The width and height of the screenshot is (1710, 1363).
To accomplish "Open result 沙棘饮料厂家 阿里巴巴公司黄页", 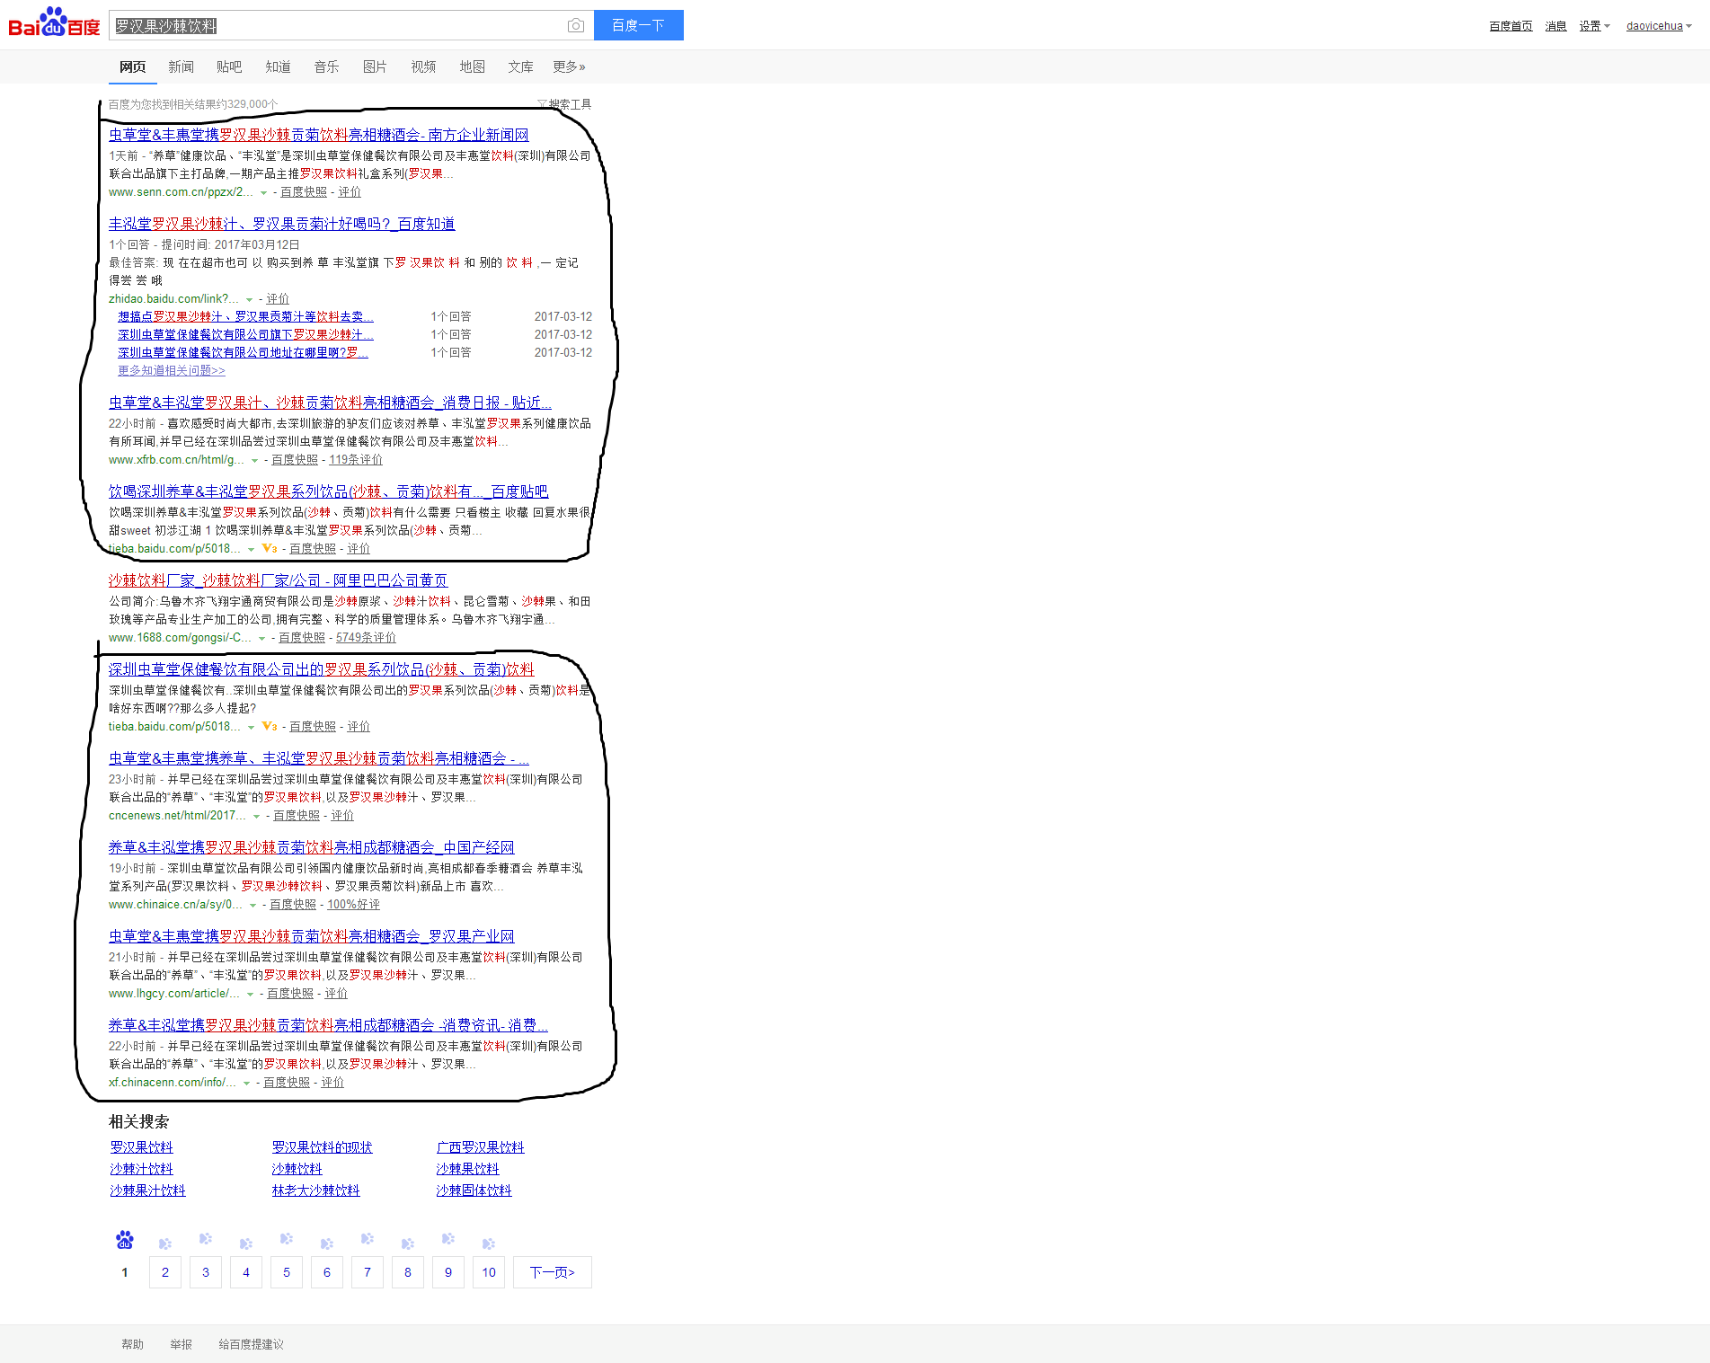I will [x=278, y=580].
